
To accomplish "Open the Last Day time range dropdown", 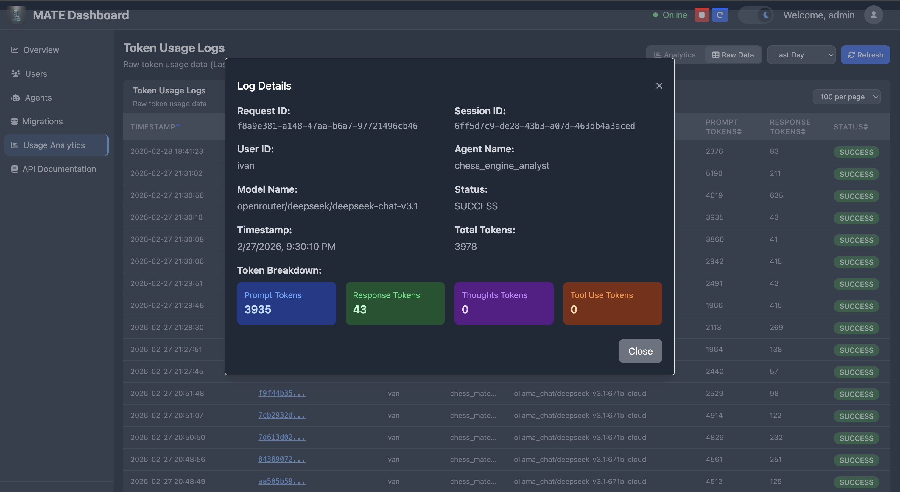I will [801, 54].
